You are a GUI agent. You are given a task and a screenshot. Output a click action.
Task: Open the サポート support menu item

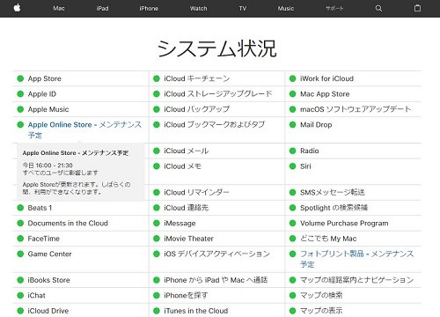click(x=334, y=9)
